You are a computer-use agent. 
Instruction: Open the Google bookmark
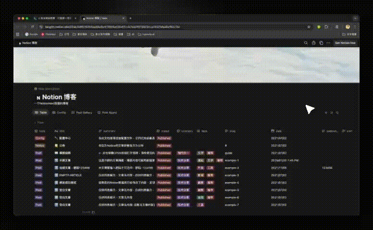tap(31, 34)
